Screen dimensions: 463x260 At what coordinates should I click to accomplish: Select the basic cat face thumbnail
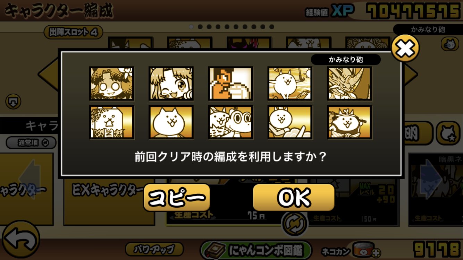point(171,122)
